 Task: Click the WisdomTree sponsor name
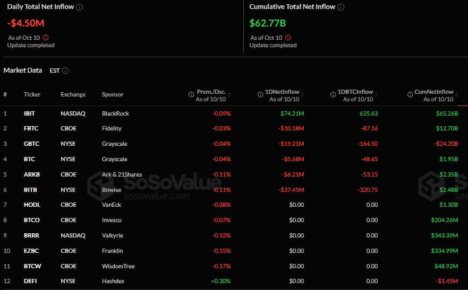118,266
